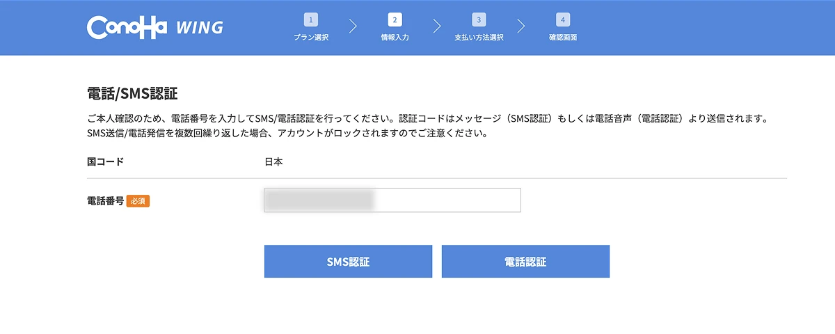Click the ConoHa WING logo
Viewport: 835px width, 334px height.
point(155,27)
